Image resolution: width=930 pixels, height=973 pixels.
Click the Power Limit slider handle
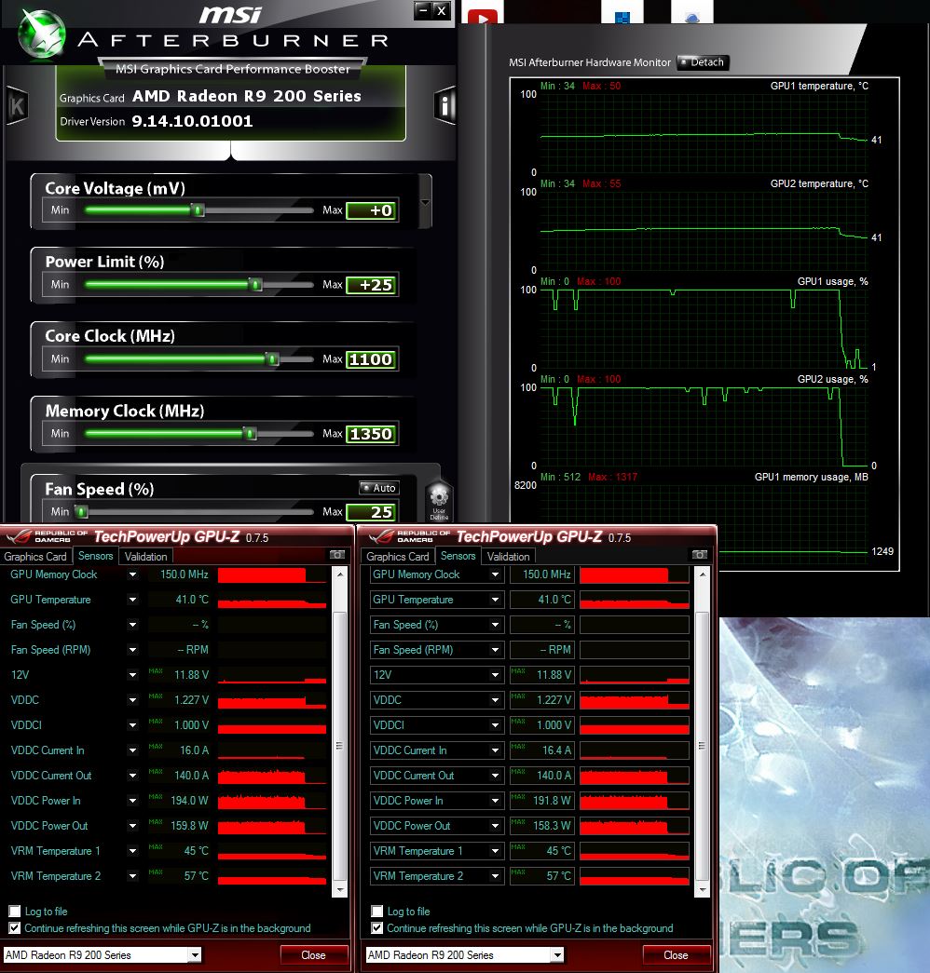pos(256,285)
